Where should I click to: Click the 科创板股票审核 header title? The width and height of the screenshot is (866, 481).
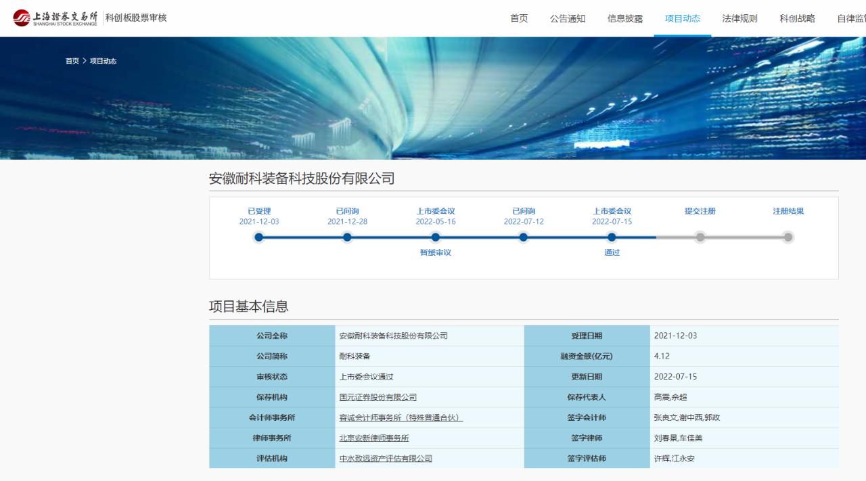click(136, 18)
